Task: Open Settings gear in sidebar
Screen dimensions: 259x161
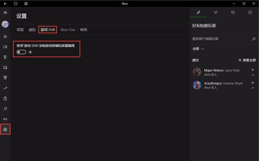Action: 5,130
